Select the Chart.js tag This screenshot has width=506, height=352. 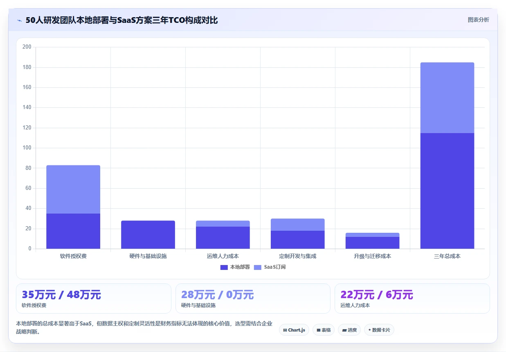point(294,330)
